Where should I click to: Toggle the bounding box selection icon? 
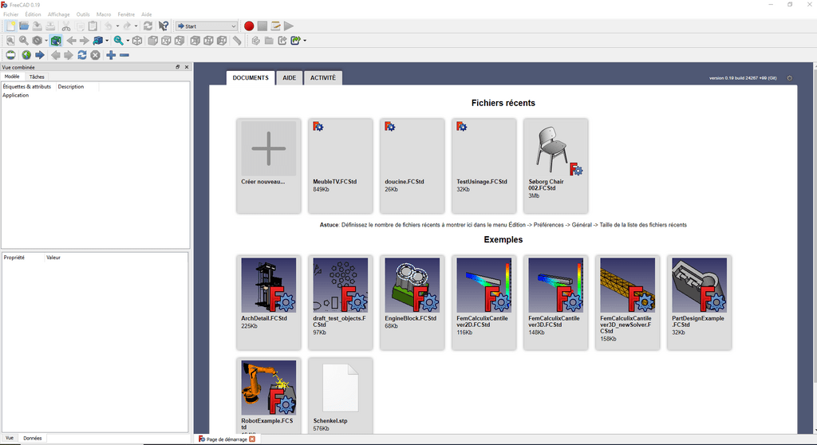[x=56, y=41]
